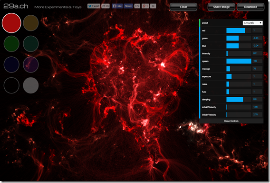
Task: Adjust the red slider
Action: (x=239, y=30)
